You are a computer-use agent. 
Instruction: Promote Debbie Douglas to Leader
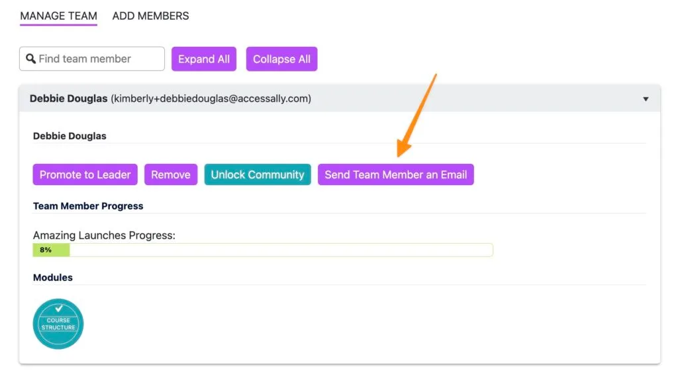[x=85, y=174]
